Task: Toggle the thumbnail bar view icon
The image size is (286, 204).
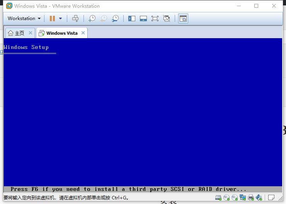Action: (143, 19)
